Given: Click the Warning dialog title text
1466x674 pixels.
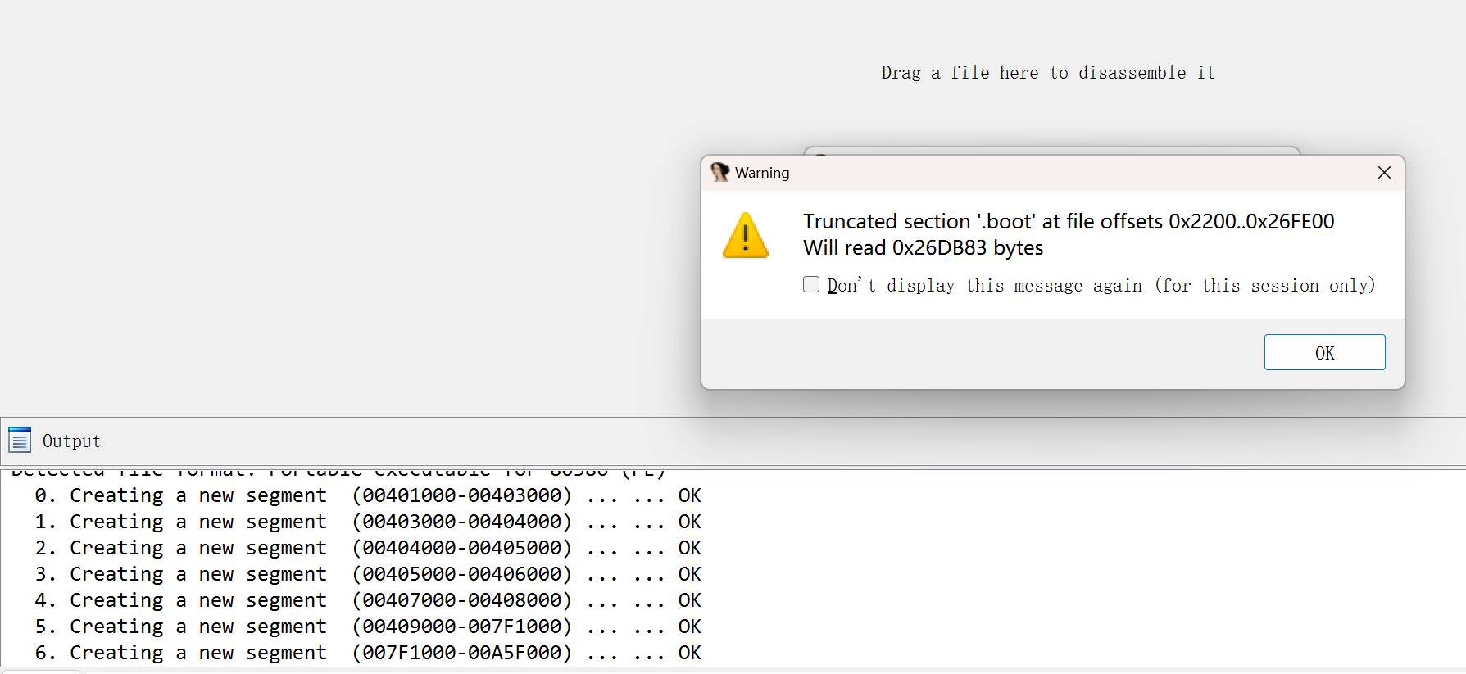Looking at the screenshot, I should [762, 173].
